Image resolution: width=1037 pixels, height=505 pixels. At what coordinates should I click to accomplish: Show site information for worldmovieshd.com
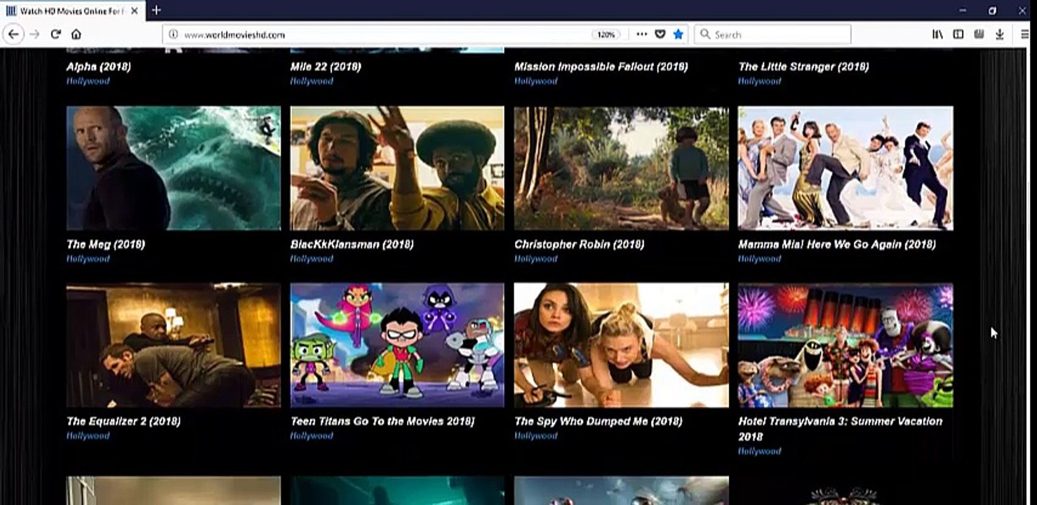[x=173, y=34]
